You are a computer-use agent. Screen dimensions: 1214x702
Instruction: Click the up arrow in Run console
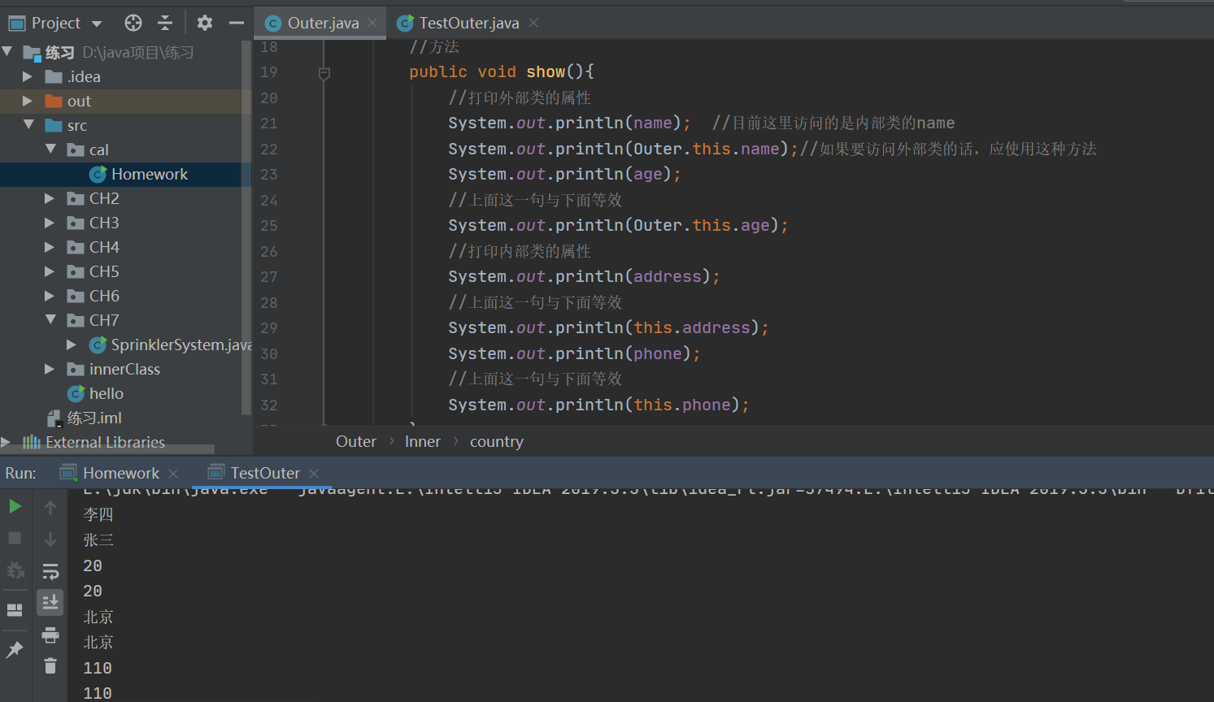click(x=50, y=508)
